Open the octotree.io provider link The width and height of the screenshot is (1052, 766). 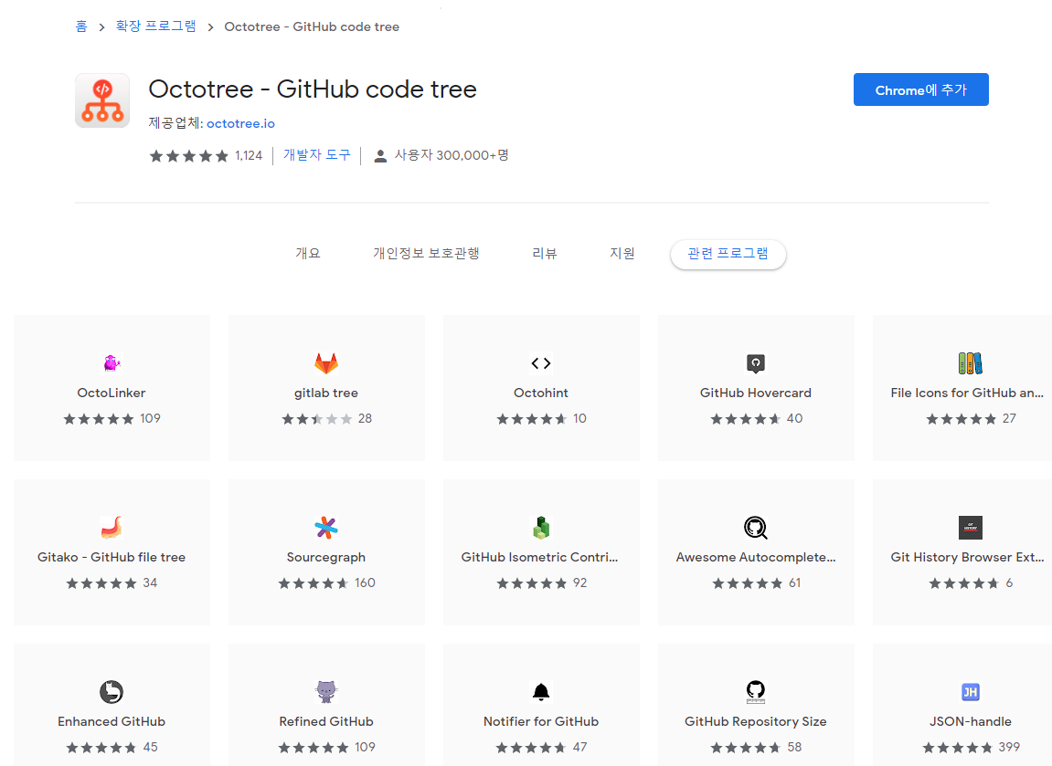pyautogui.click(x=241, y=123)
